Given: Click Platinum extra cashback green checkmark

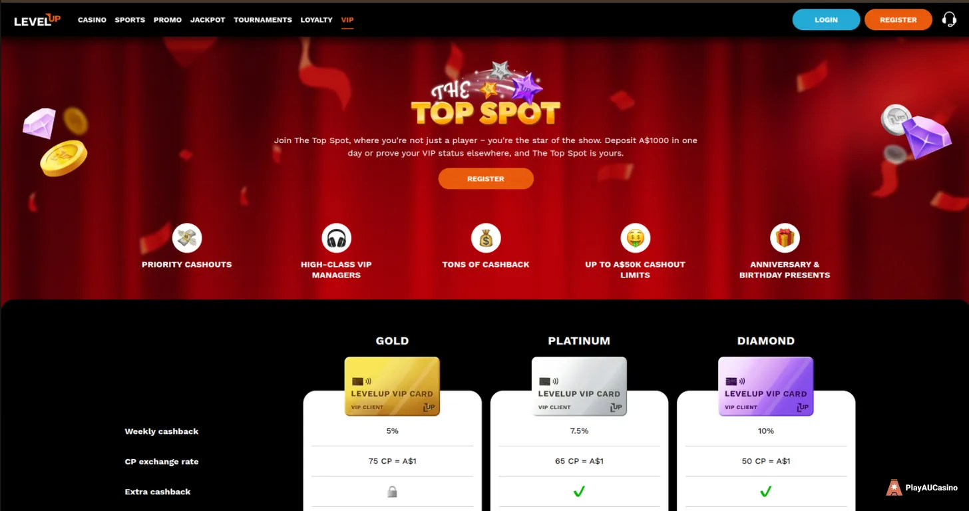Looking at the screenshot, I should pos(579,492).
